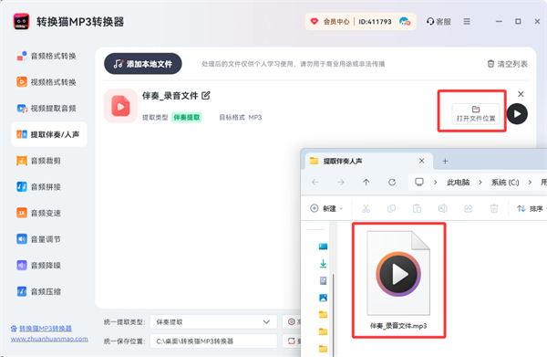Click 清空列表 to clear the list
Screen dimensions: 547x357
[507, 64]
